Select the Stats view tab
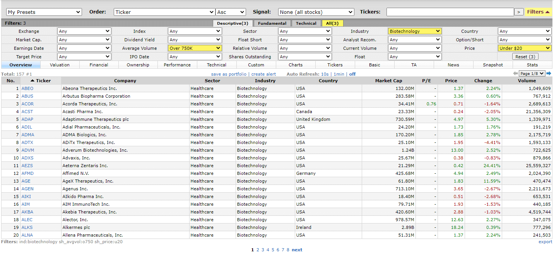554x254 pixels. coord(532,65)
